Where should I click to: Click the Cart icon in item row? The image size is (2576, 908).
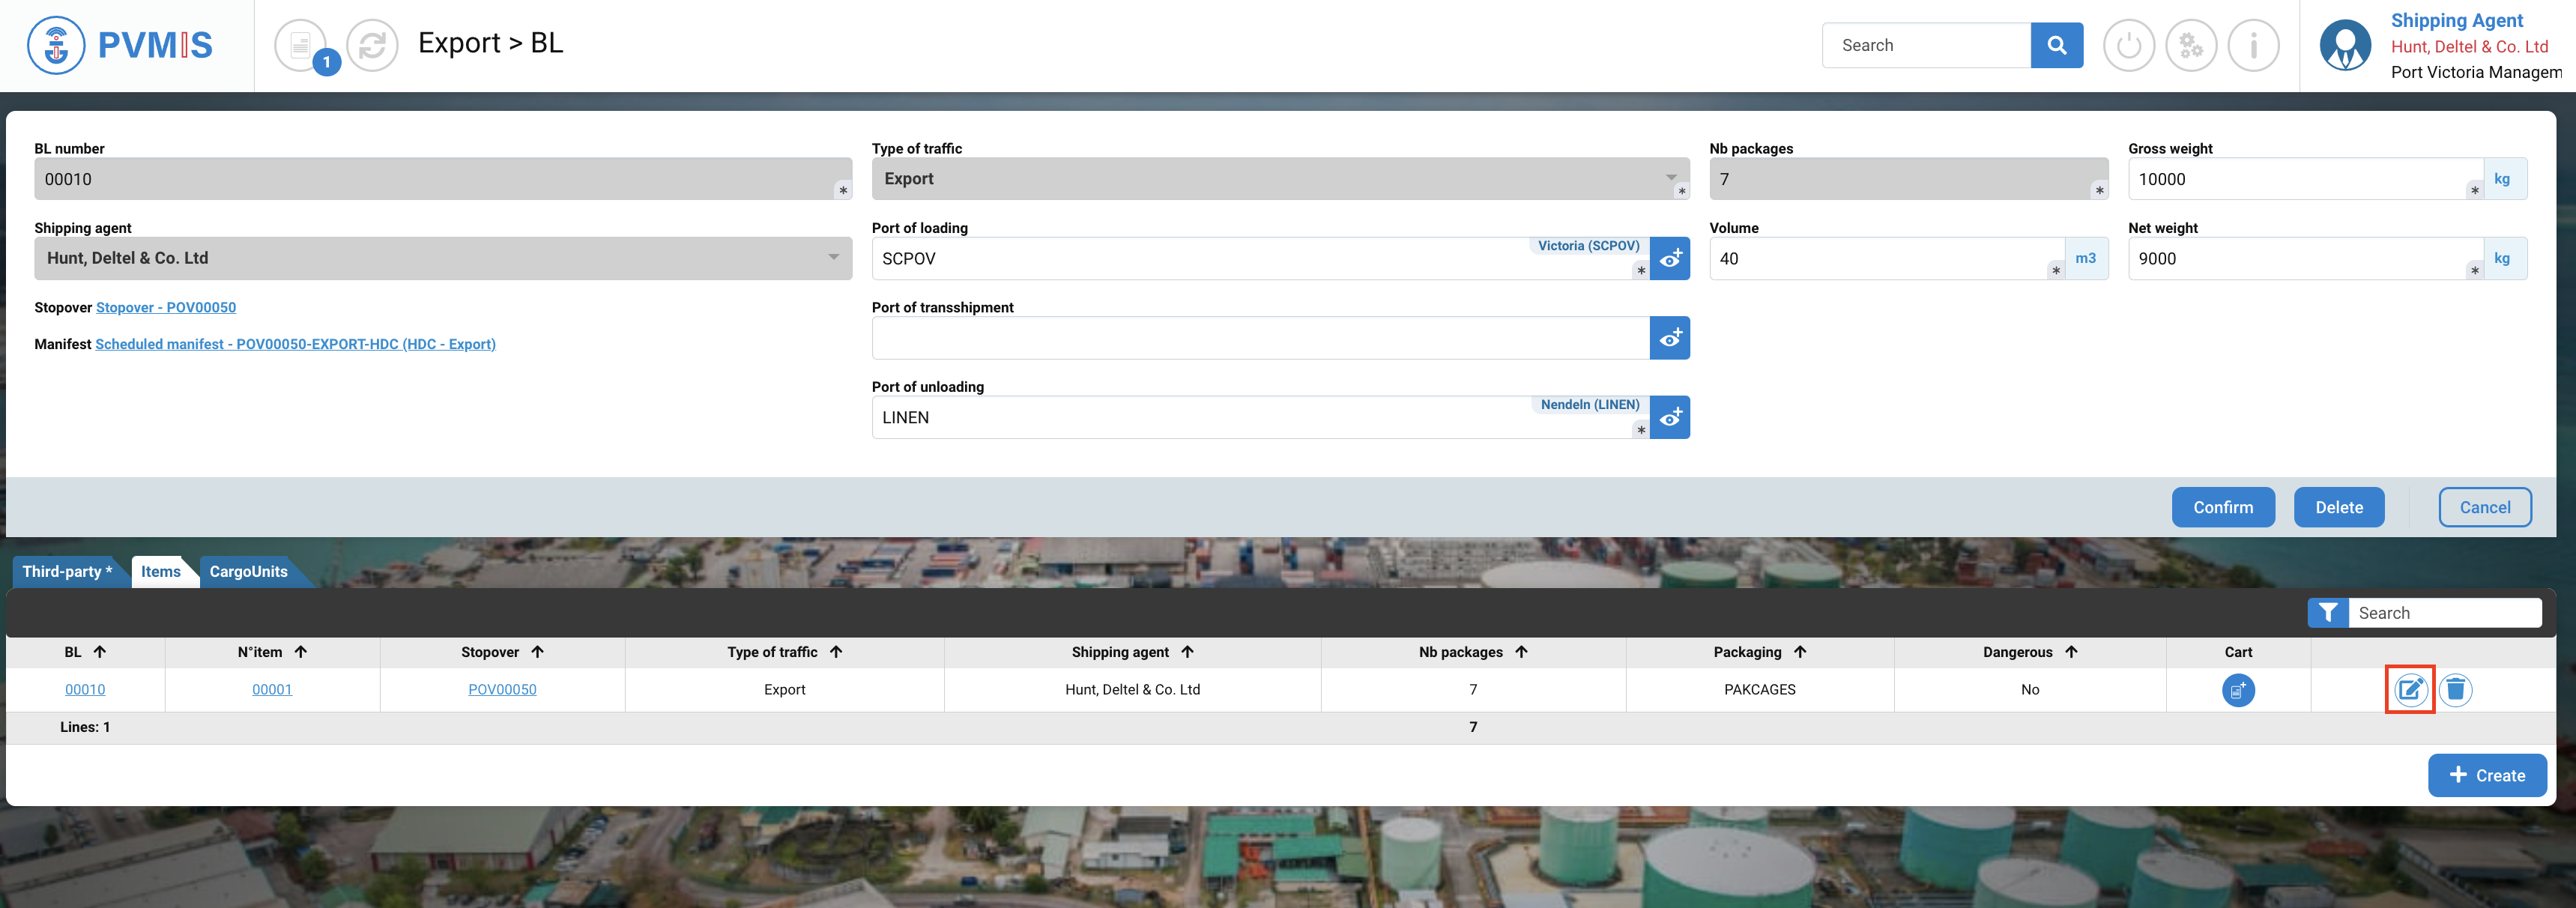[x=2238, y=689]
